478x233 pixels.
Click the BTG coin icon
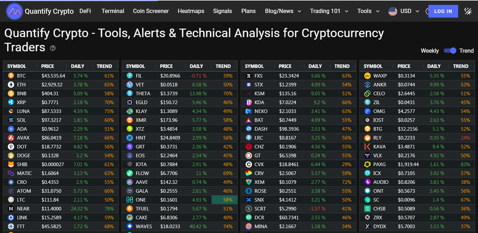(x=368, y=129)
